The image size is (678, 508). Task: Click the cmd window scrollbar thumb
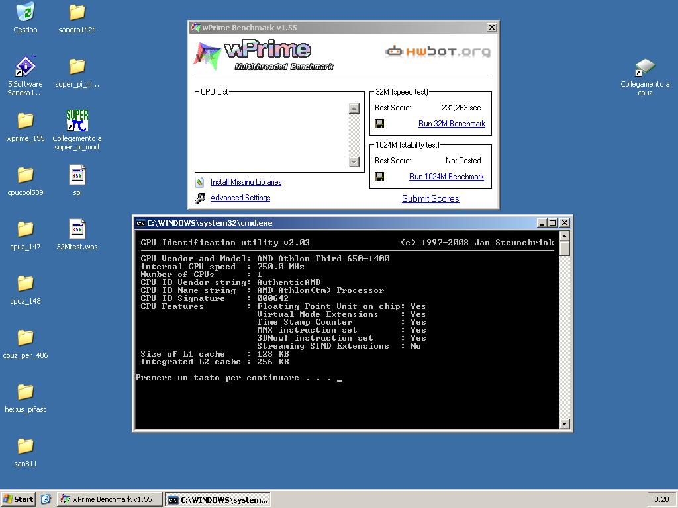tap(564, 249)
